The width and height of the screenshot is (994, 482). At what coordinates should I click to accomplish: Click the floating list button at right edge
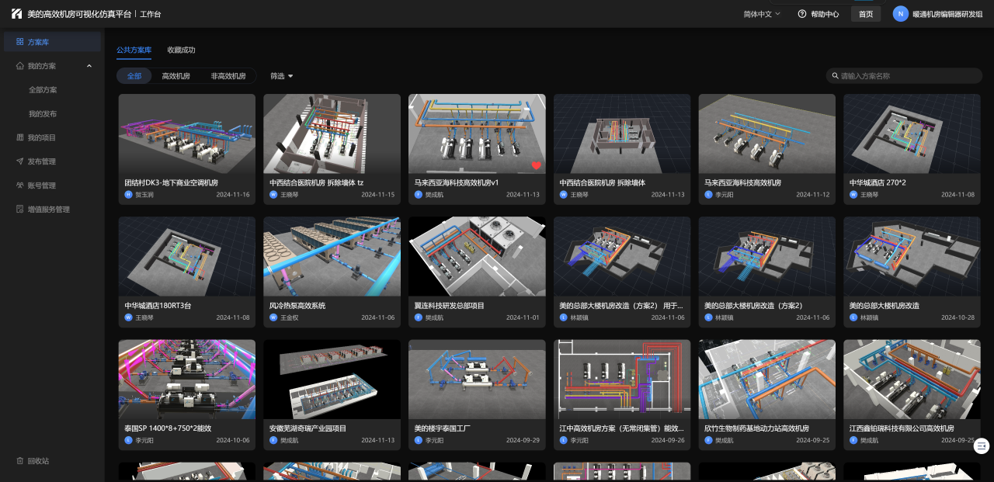coord(982,446)
